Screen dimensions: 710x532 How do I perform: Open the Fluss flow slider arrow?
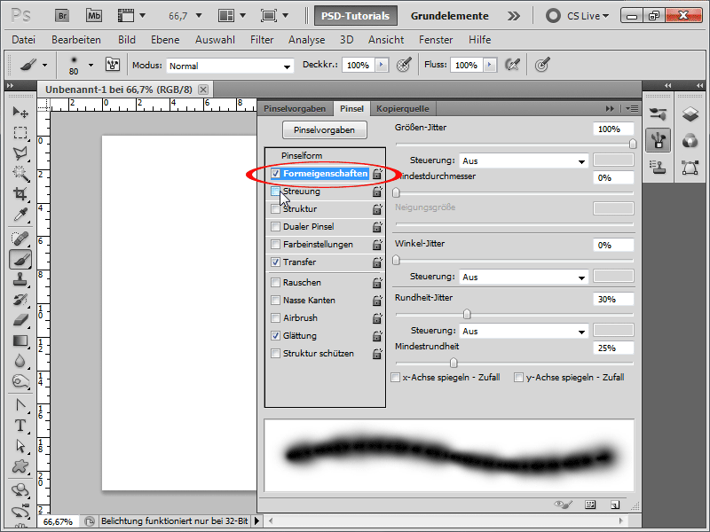(490, 65)
